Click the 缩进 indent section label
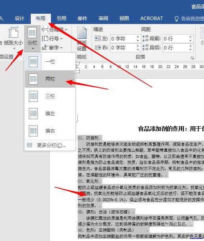204x241 pixels. [98, 29]
